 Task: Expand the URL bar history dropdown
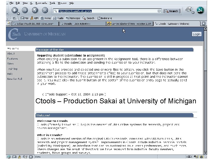(159, 11)
